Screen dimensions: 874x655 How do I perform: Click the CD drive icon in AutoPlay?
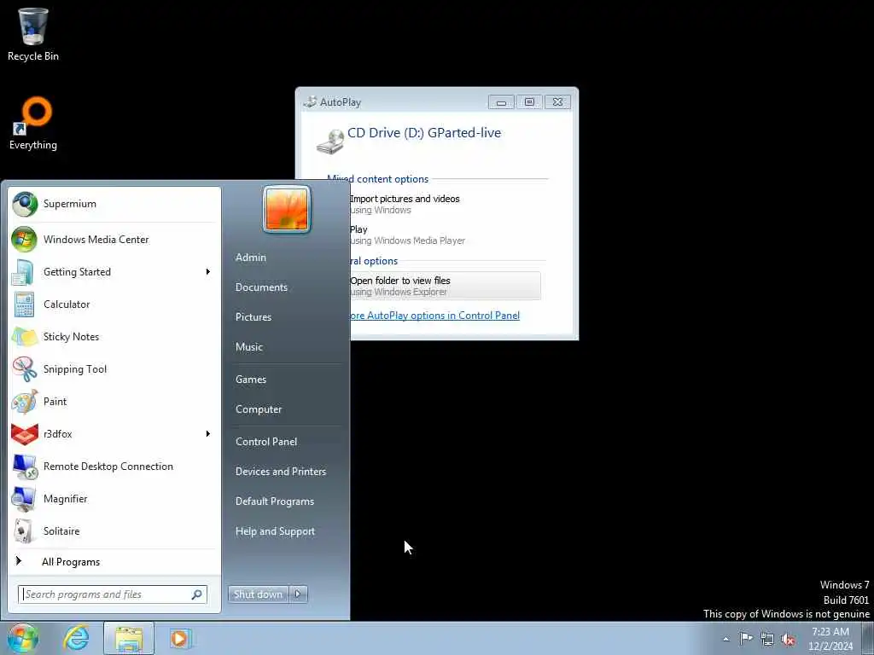pyautogui.click(x=330, y=142)
